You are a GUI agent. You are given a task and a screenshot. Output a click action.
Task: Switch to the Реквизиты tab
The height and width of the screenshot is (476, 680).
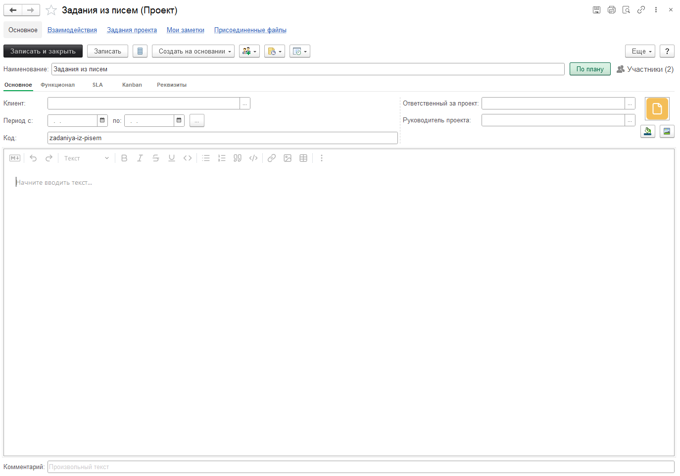click(172, 85)
